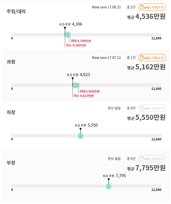Click the New save 17.07.12 text
The image size is (171, 204).
[106, 58]
